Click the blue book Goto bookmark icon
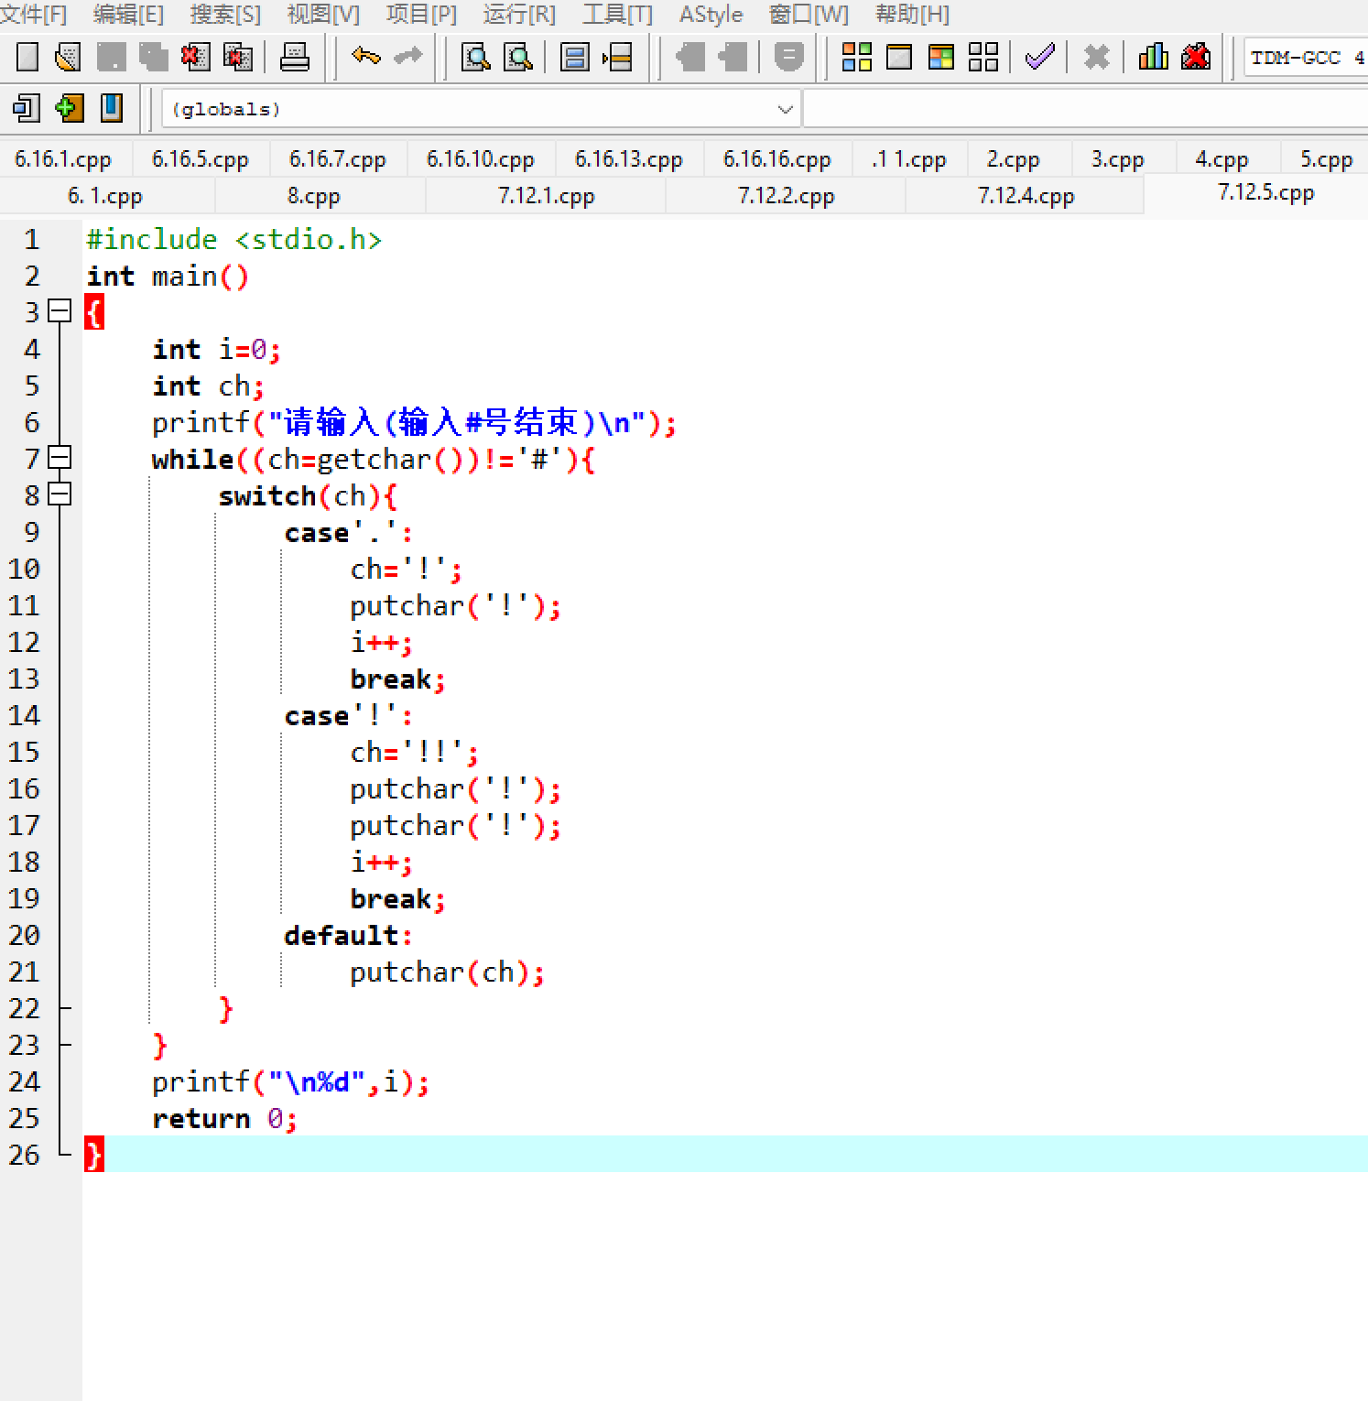Viewport: 1368px width, 1401px height. point(112,108)
